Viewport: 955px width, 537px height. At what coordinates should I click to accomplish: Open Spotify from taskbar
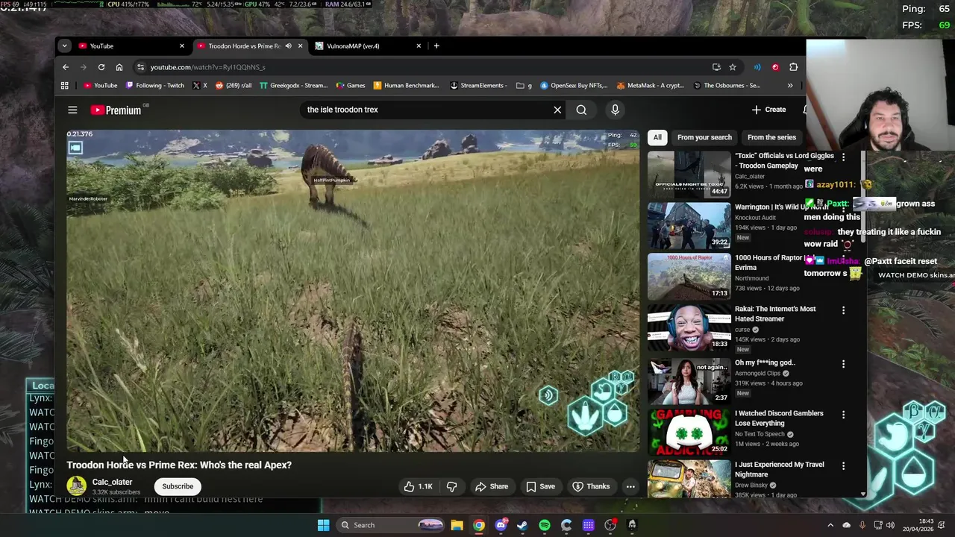pyautogui.click(x=545, y=525)
